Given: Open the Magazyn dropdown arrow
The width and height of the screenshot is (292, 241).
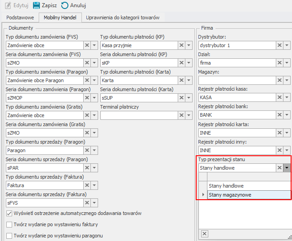Looking at the screenshot, I should [x=287, y=80].
